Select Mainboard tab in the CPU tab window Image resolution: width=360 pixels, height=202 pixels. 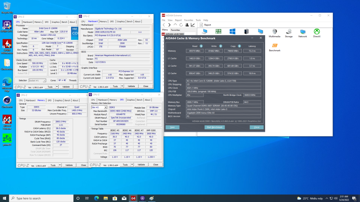pyautogui.click(x=27, y=22)
